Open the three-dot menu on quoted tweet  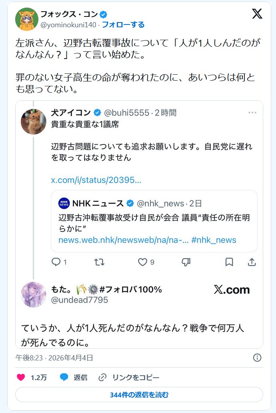(252, 113)
